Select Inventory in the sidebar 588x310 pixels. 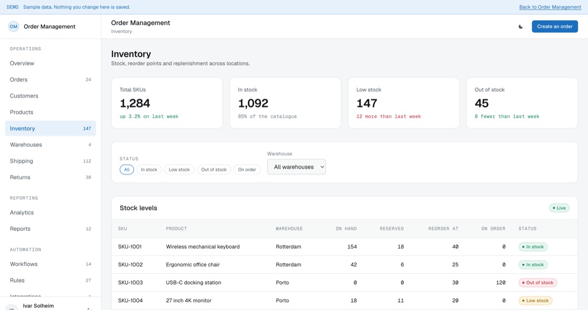tap(50, 129)
